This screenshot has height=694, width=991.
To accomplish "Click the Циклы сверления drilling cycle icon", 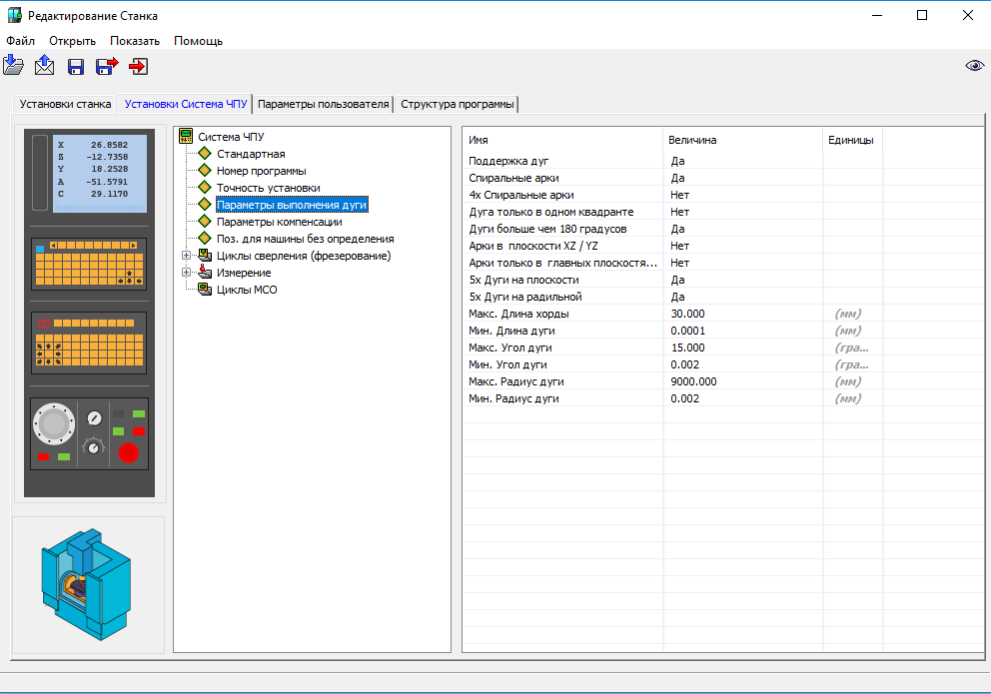I will 205,256.
